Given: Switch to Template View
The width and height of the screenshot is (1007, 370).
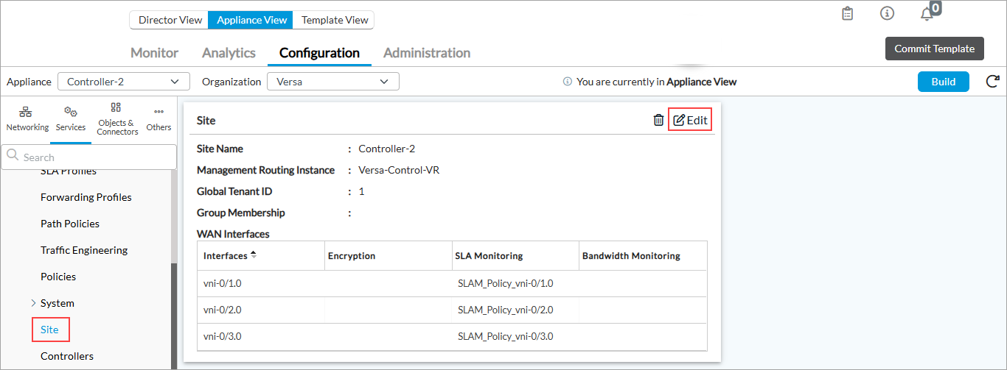Looking at the screenshot, I should coord(334,20).
